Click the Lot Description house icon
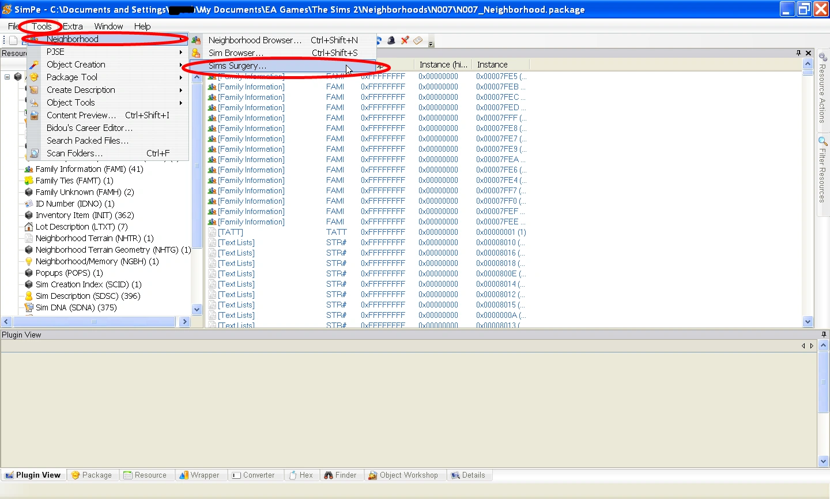 coord(29,227)
